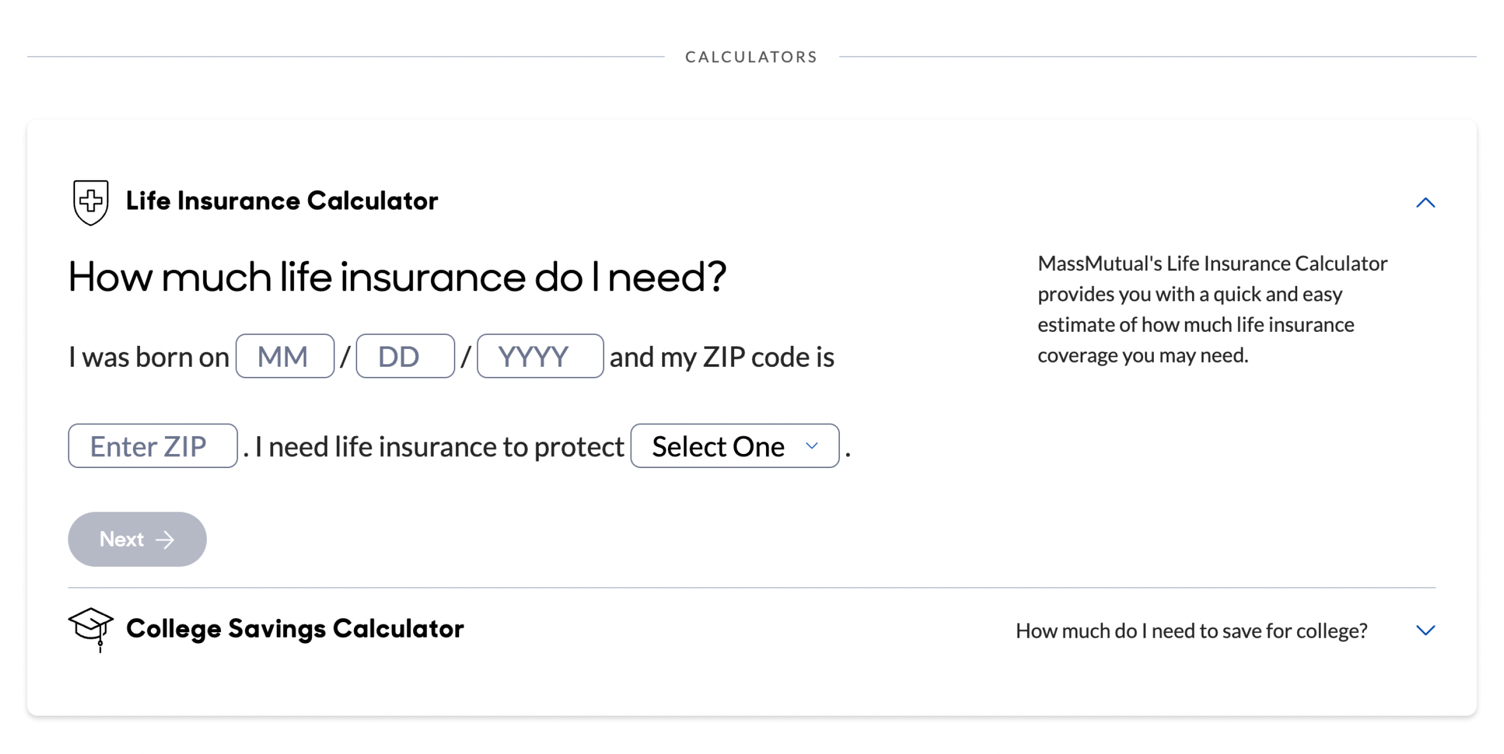
Task: Click the MM birth month field
Action: [285, 356]
